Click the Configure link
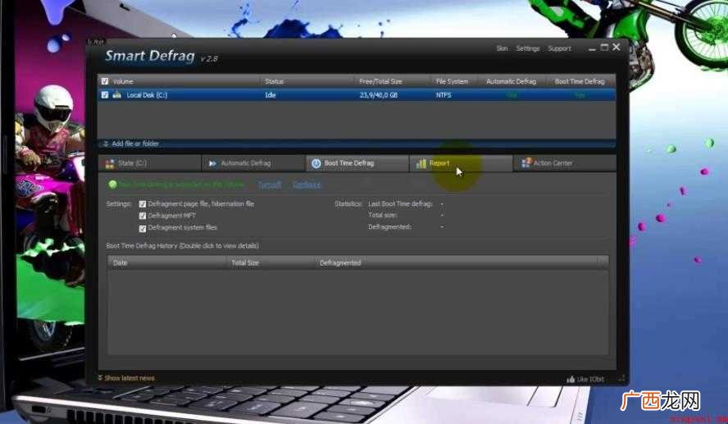 tap(307, 185)
